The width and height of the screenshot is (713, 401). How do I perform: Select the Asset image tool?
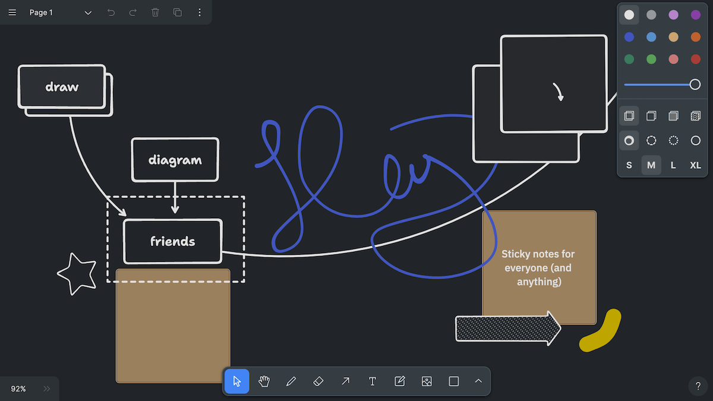pyautogui.click(x=427, y=381)
